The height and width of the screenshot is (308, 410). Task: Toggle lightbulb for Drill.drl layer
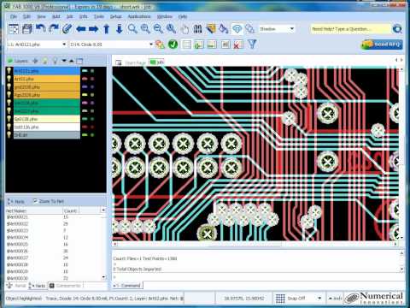[x=9, y=134]
